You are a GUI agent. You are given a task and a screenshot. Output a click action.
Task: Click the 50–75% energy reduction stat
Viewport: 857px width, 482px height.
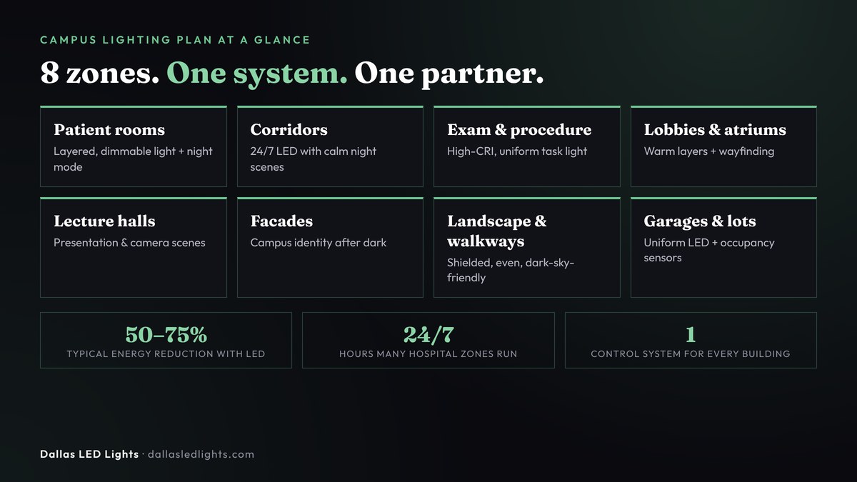(x=166, y=340)
